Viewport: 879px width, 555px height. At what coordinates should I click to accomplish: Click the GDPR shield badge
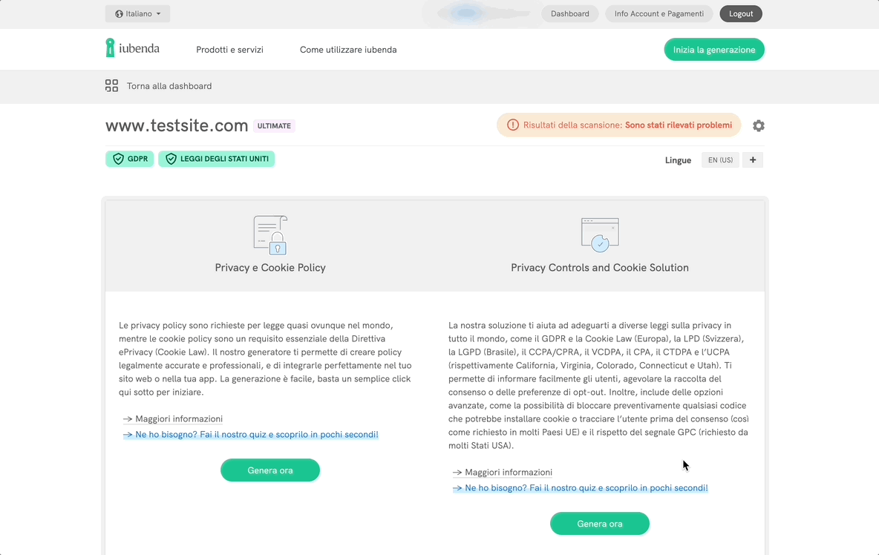tap(129, 159)
